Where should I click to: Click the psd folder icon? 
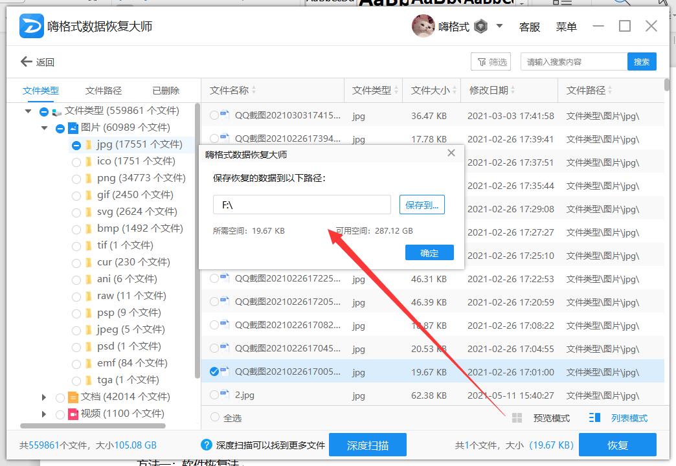[x=88, y=347]
